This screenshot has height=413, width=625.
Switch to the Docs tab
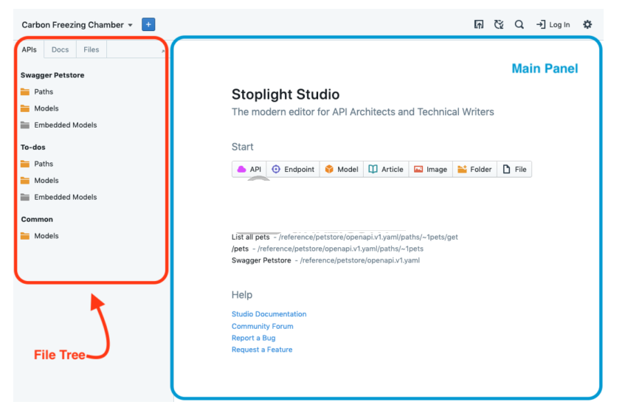[61, 50]
